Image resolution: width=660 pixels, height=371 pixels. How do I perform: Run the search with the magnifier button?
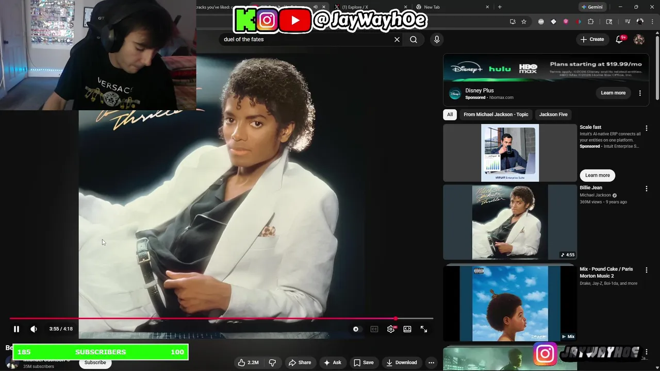click(x=414, y=39)
